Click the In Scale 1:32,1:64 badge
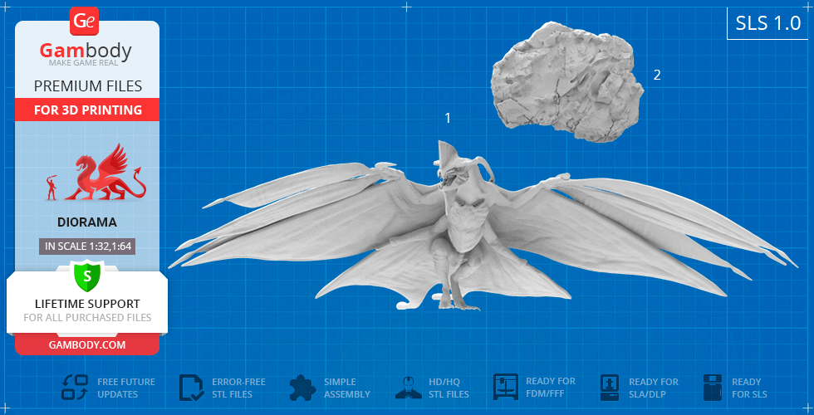This screenshot has width=814, height=415. click(87, 246)
